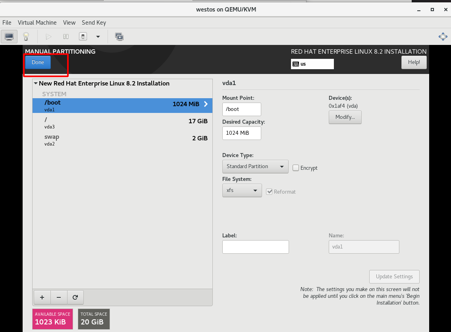Open the Send Key menu
This screenshot has height=332, width=451.
tap(94, 22)
